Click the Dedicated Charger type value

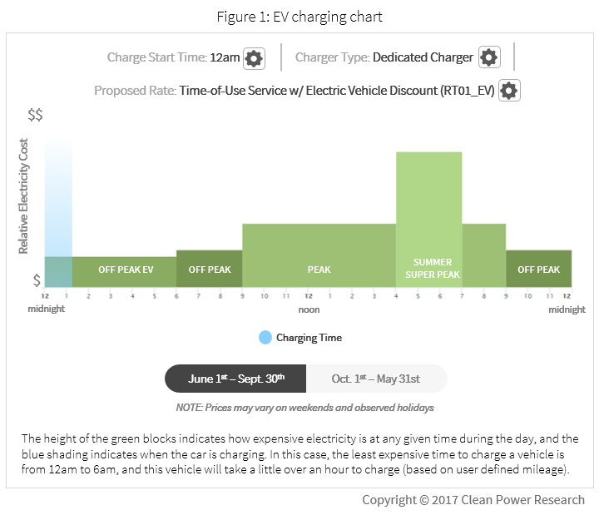(x=423, y=57)
